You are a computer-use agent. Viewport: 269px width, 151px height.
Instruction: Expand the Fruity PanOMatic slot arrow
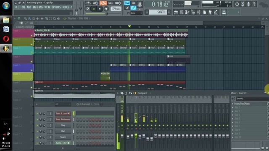click(x=232, y=104)
